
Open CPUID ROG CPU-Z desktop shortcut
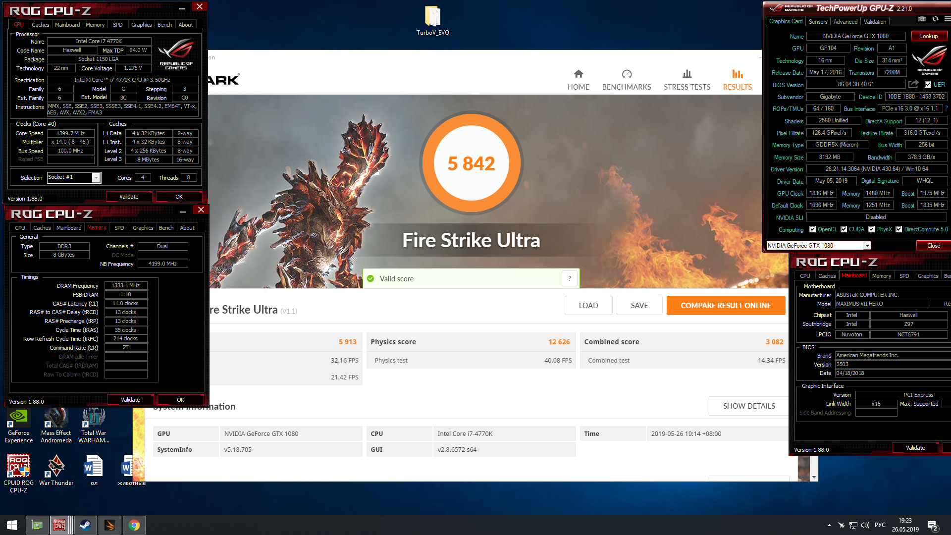[x=19, y=474]
